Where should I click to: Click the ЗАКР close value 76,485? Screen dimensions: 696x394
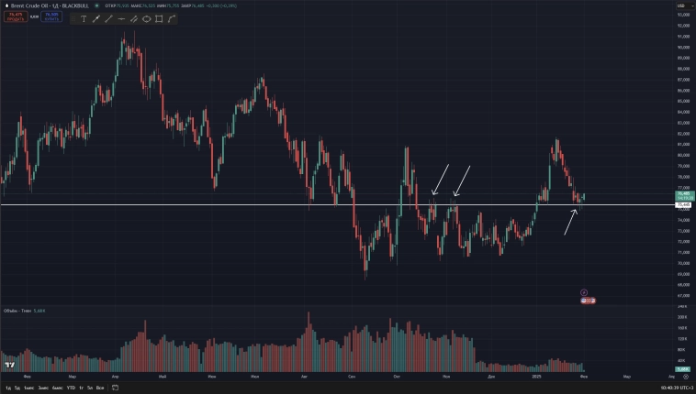[197, 5]
